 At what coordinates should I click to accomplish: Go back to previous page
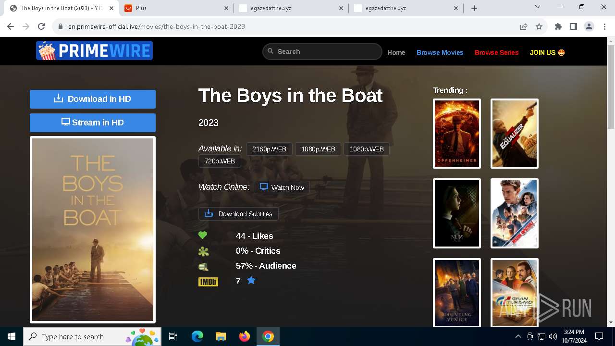pos(12,26)
